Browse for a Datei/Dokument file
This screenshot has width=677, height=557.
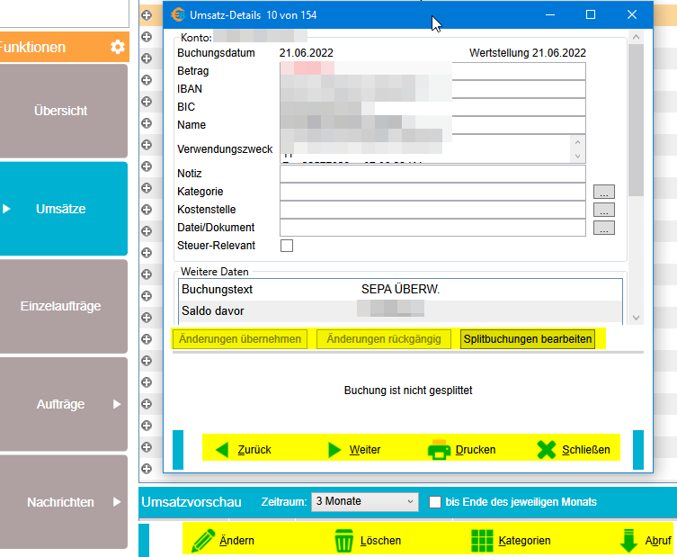[x=603, y=228]
